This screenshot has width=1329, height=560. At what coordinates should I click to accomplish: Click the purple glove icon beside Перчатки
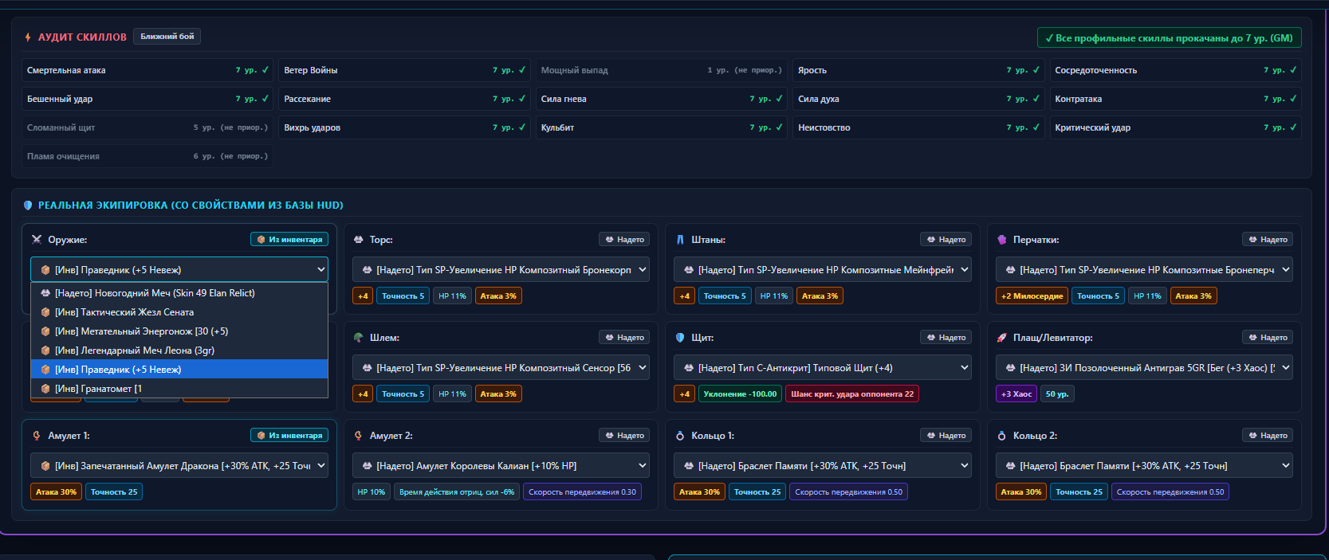coord(1002,240)
